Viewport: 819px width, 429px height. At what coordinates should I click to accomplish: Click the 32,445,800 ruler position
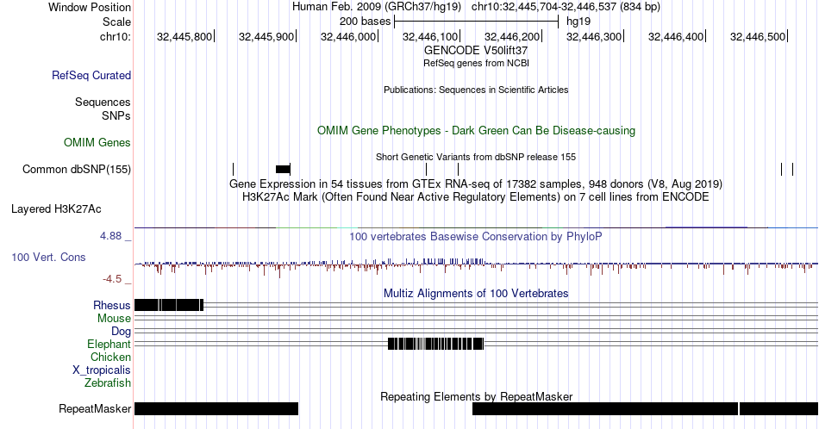click(x=184, y=36)
